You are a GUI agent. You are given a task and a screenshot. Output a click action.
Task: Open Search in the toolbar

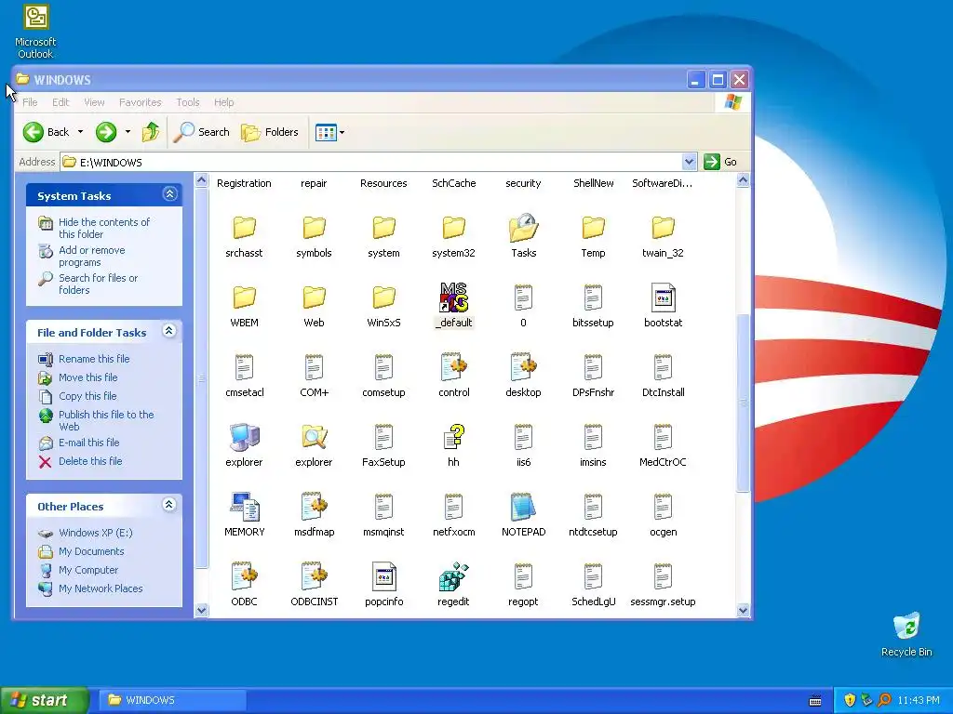pyautogui.click(x=201, y=132)
